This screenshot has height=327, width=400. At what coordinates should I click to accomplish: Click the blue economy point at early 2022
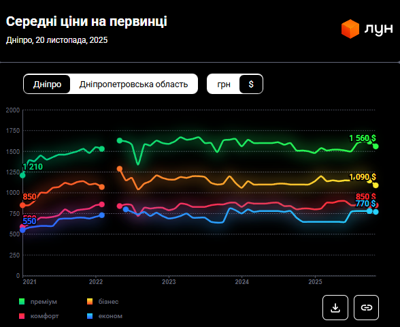click(101, 215)
